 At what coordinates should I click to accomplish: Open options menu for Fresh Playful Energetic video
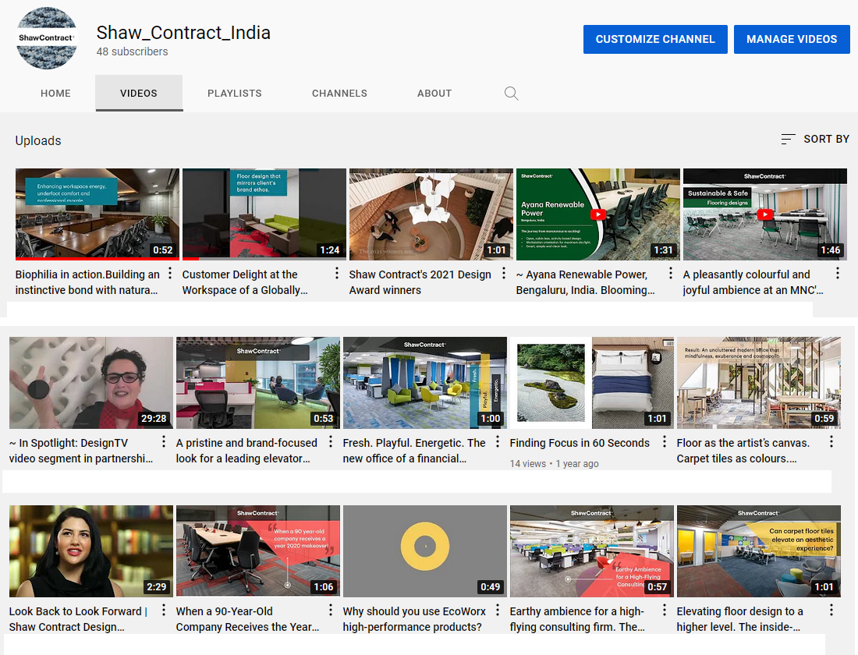click(x=498, y=441)
